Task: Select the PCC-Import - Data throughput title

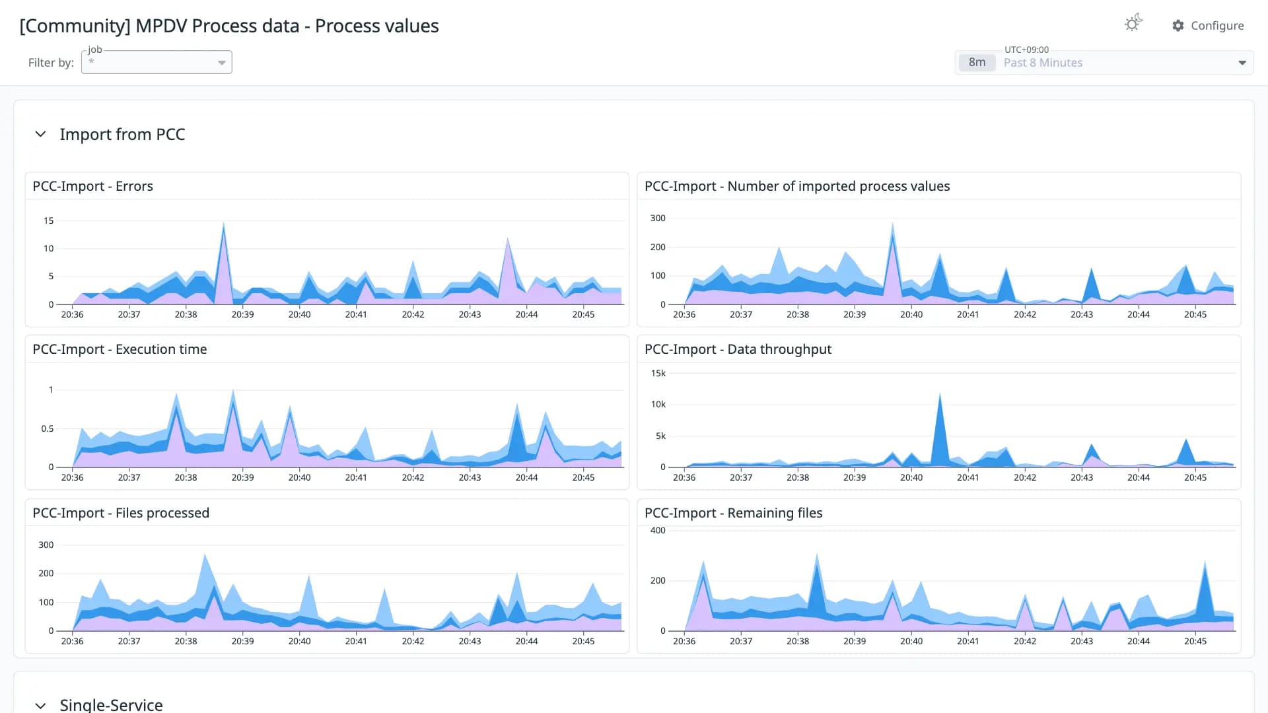Action: pyautogui.click(x=738, y=349)
